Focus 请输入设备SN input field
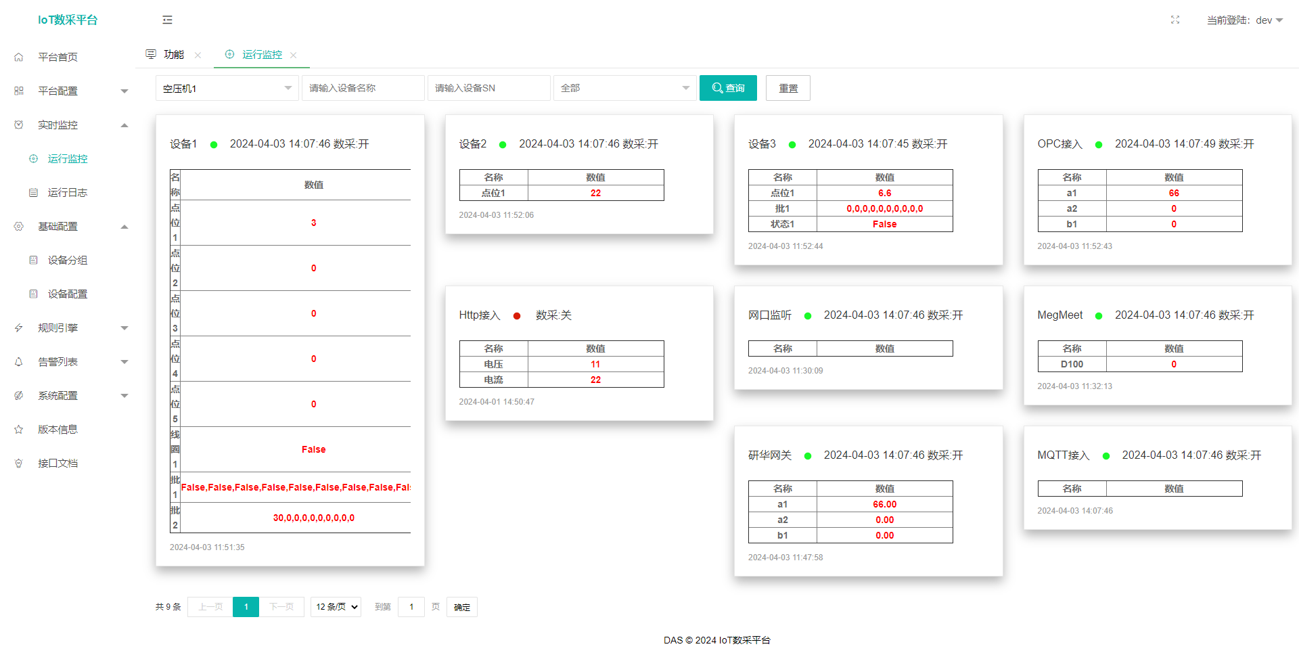Viewport: 1299px width, 655px height. tap(489, 88)
